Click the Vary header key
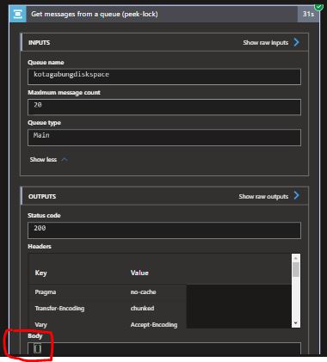327x362 pixels. 40,325
